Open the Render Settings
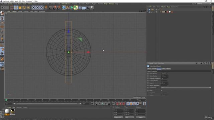 pos(59,7)
